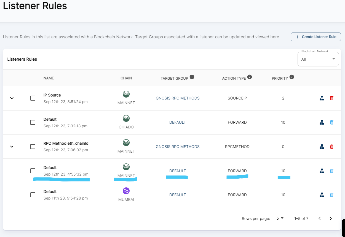This screenshot has width=345, height=237.
Task: Select checkbox for Chiado Default rule
Action: pyautogui.click(x=33, y=122)
